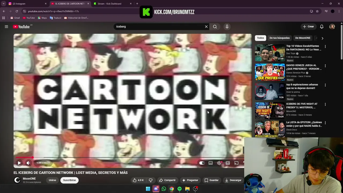Switch to Stream - Kick Dashboard tab

113,4
